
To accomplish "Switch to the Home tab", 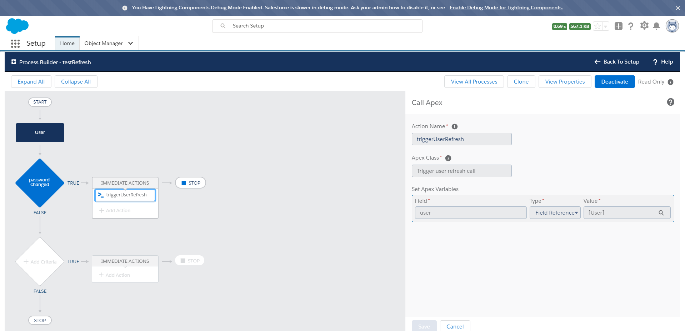I will point(67,43).
